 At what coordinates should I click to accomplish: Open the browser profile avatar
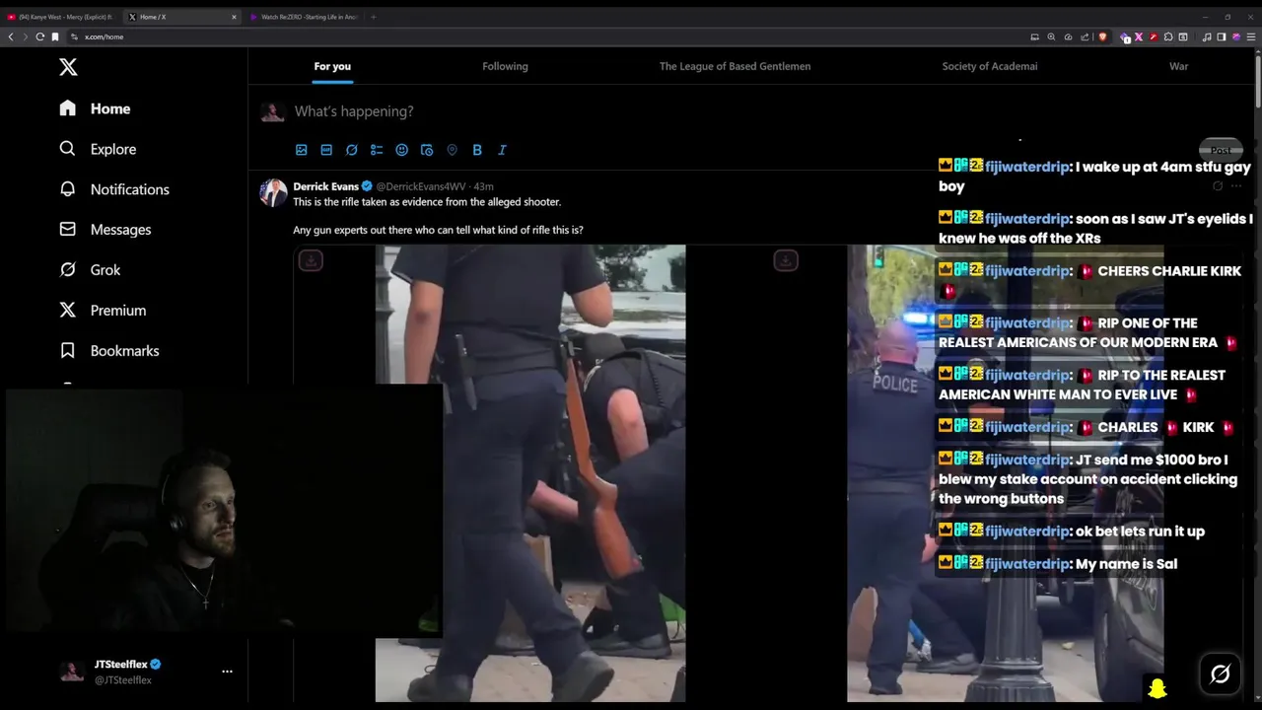pyautogui.click(x=1236, y=36)
